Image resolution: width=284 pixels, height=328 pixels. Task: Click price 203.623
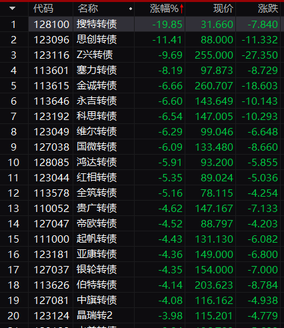(214, 285)
